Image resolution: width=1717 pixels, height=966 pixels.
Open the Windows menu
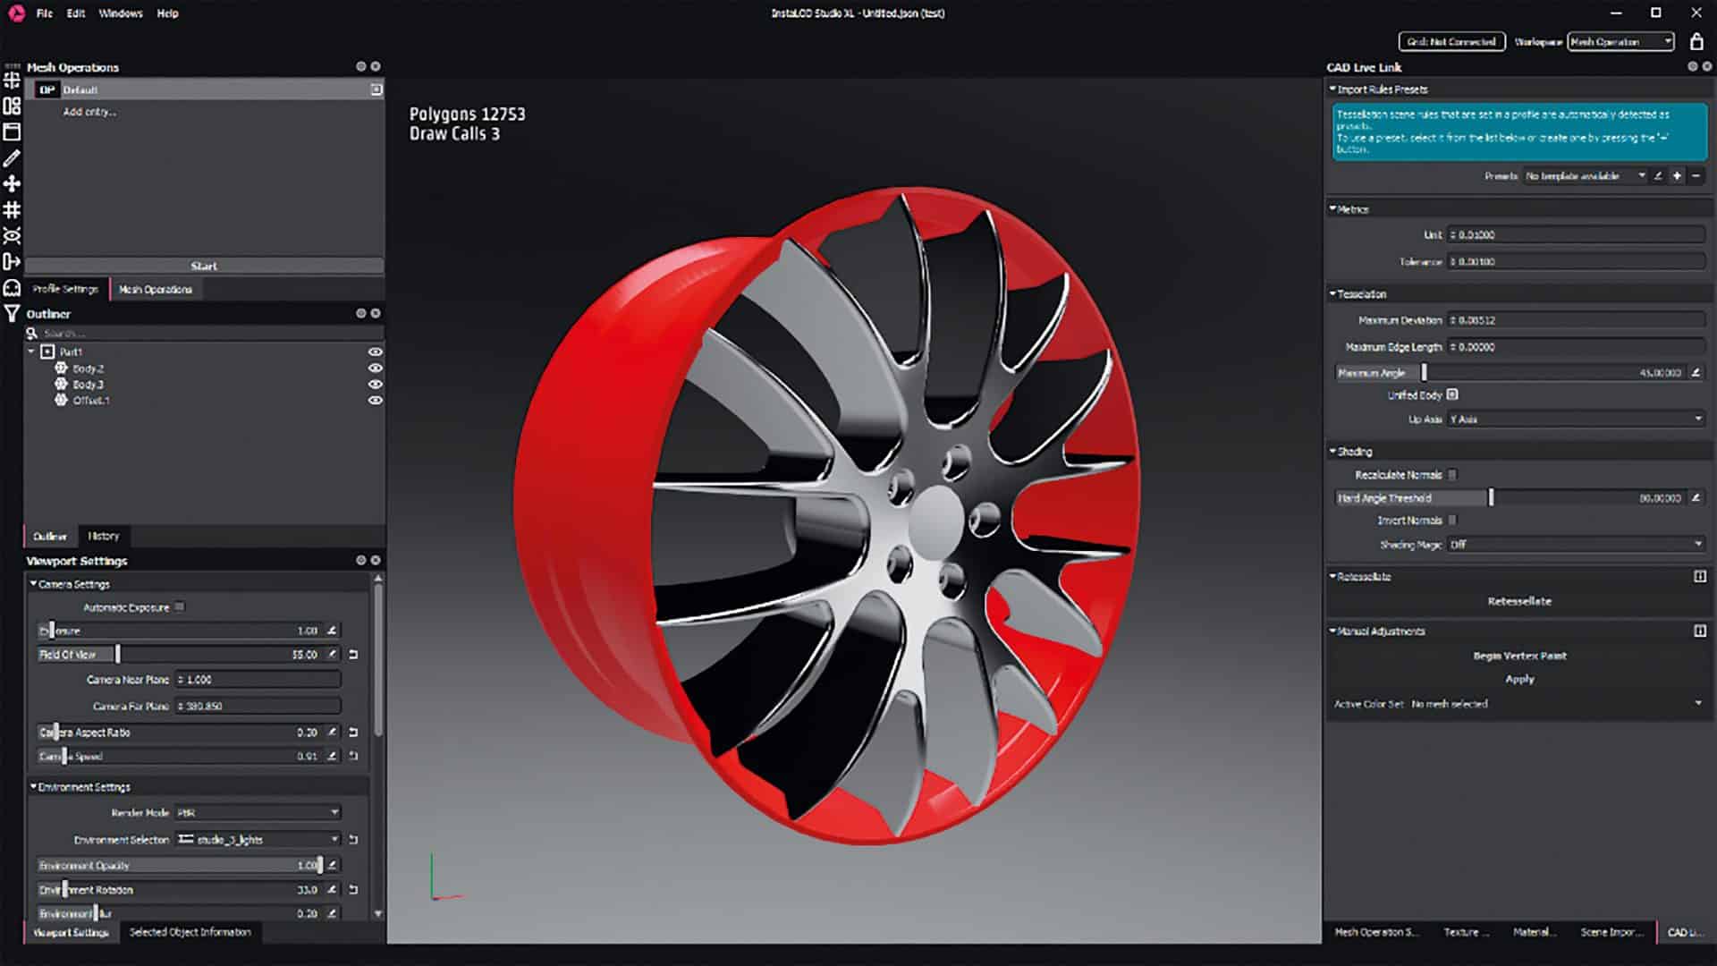point(121,13)
